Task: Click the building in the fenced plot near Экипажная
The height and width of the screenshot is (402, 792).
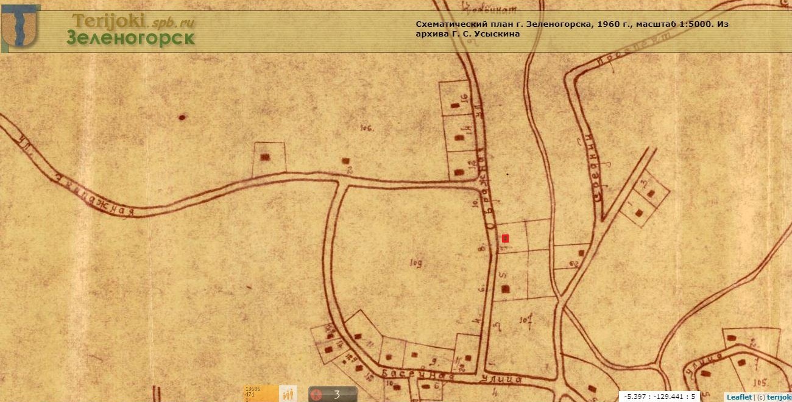Action: 265,157
